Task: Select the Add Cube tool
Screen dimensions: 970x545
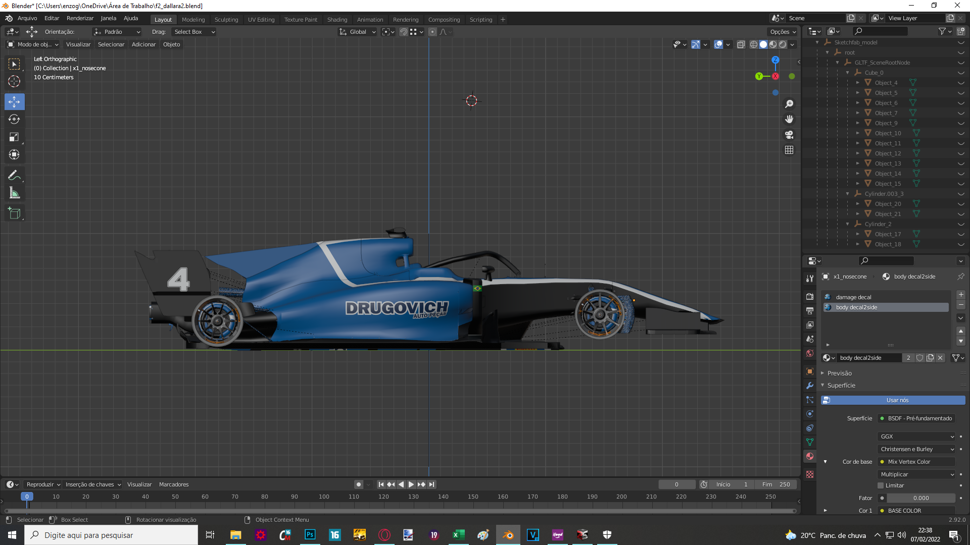Action: pos(14,213)
